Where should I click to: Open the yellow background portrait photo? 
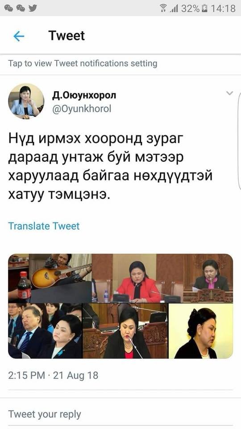coord(200,331)
